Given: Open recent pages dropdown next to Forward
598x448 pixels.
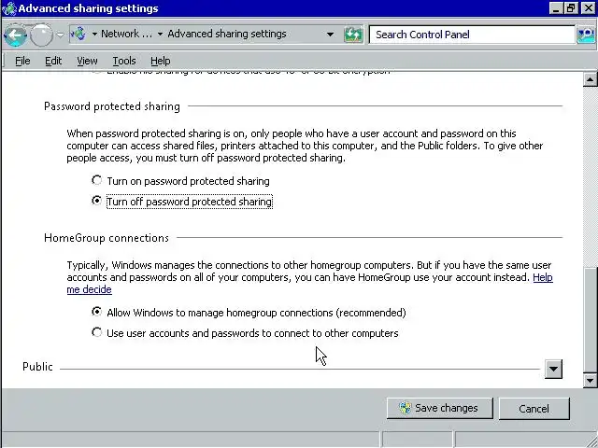Looking at the screenshot, I should 60,35.
